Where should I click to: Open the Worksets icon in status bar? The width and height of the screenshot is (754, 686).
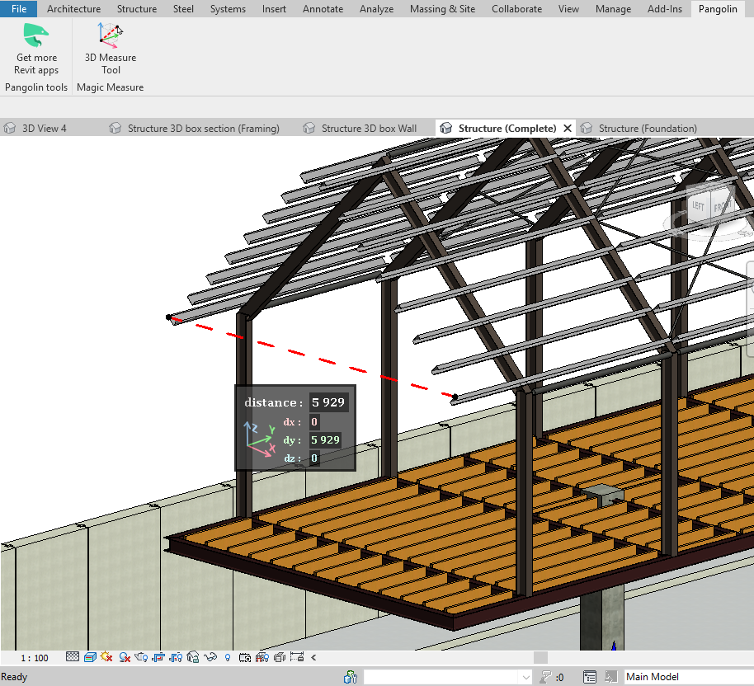pos(351,677)
